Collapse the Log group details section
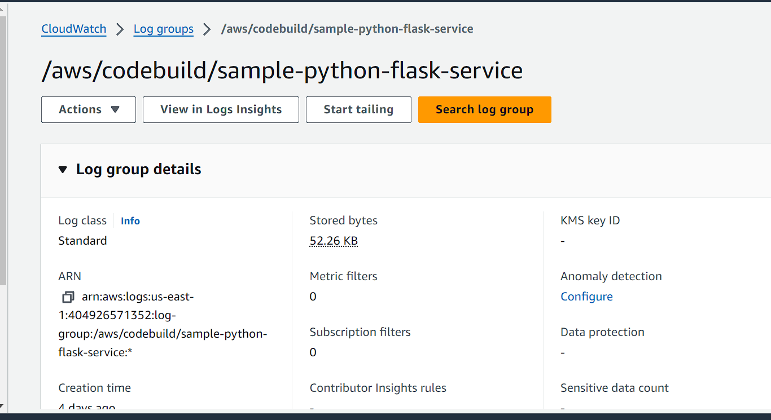The image size is (771, 420). pyautogui.click(x=63, y=170)
